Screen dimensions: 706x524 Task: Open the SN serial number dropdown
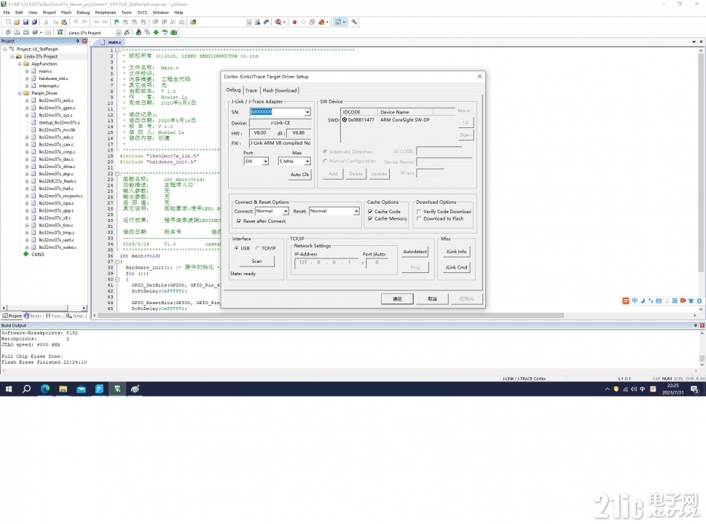coord(307,112)
